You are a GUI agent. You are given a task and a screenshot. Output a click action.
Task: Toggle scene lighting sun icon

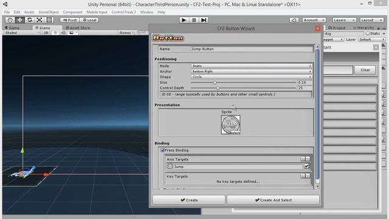[x=55, y=33]
